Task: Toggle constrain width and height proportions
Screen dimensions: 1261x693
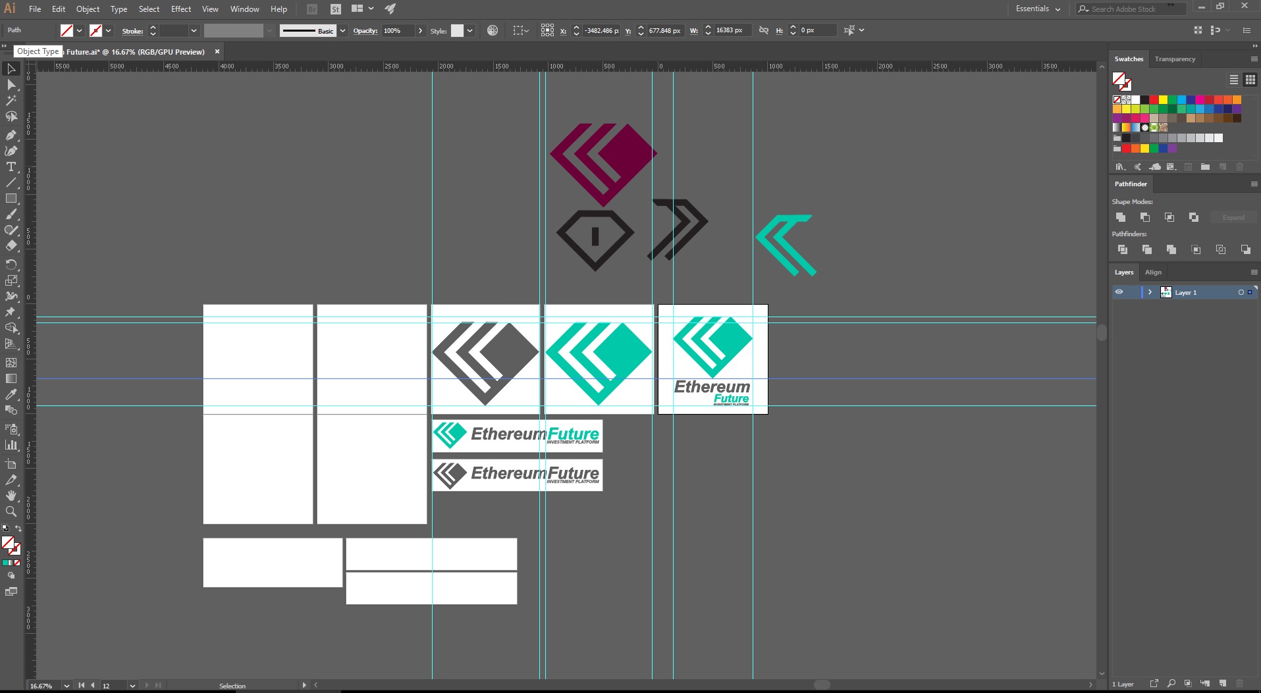Action: point(764,30)
